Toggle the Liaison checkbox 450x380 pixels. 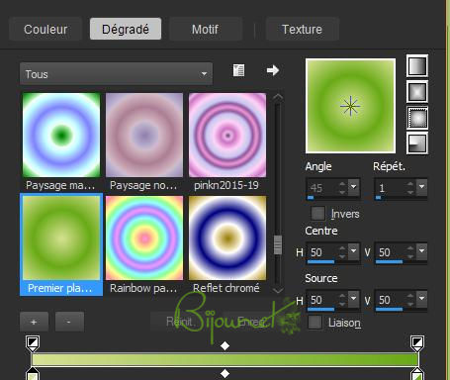tap(315, 323)
